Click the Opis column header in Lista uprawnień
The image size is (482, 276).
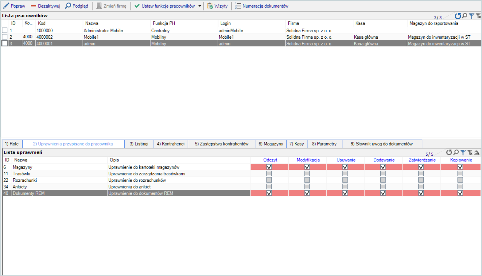(179, 160)
